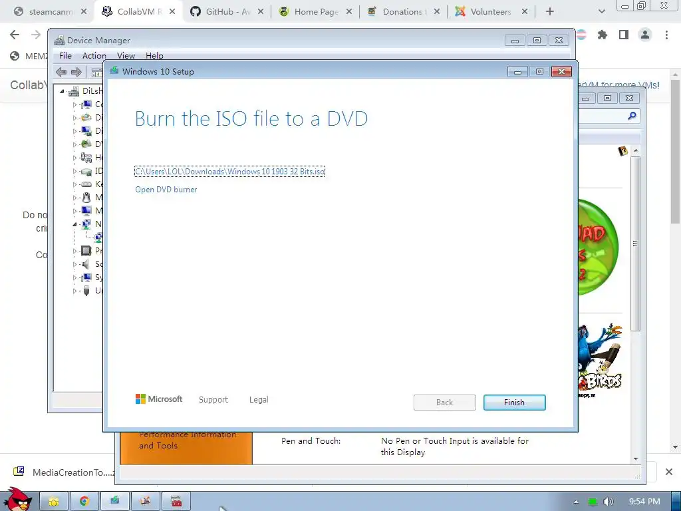Open Device Manager File menu
Viewport: 681px width, 511px height.
click(x=65, y=56)
